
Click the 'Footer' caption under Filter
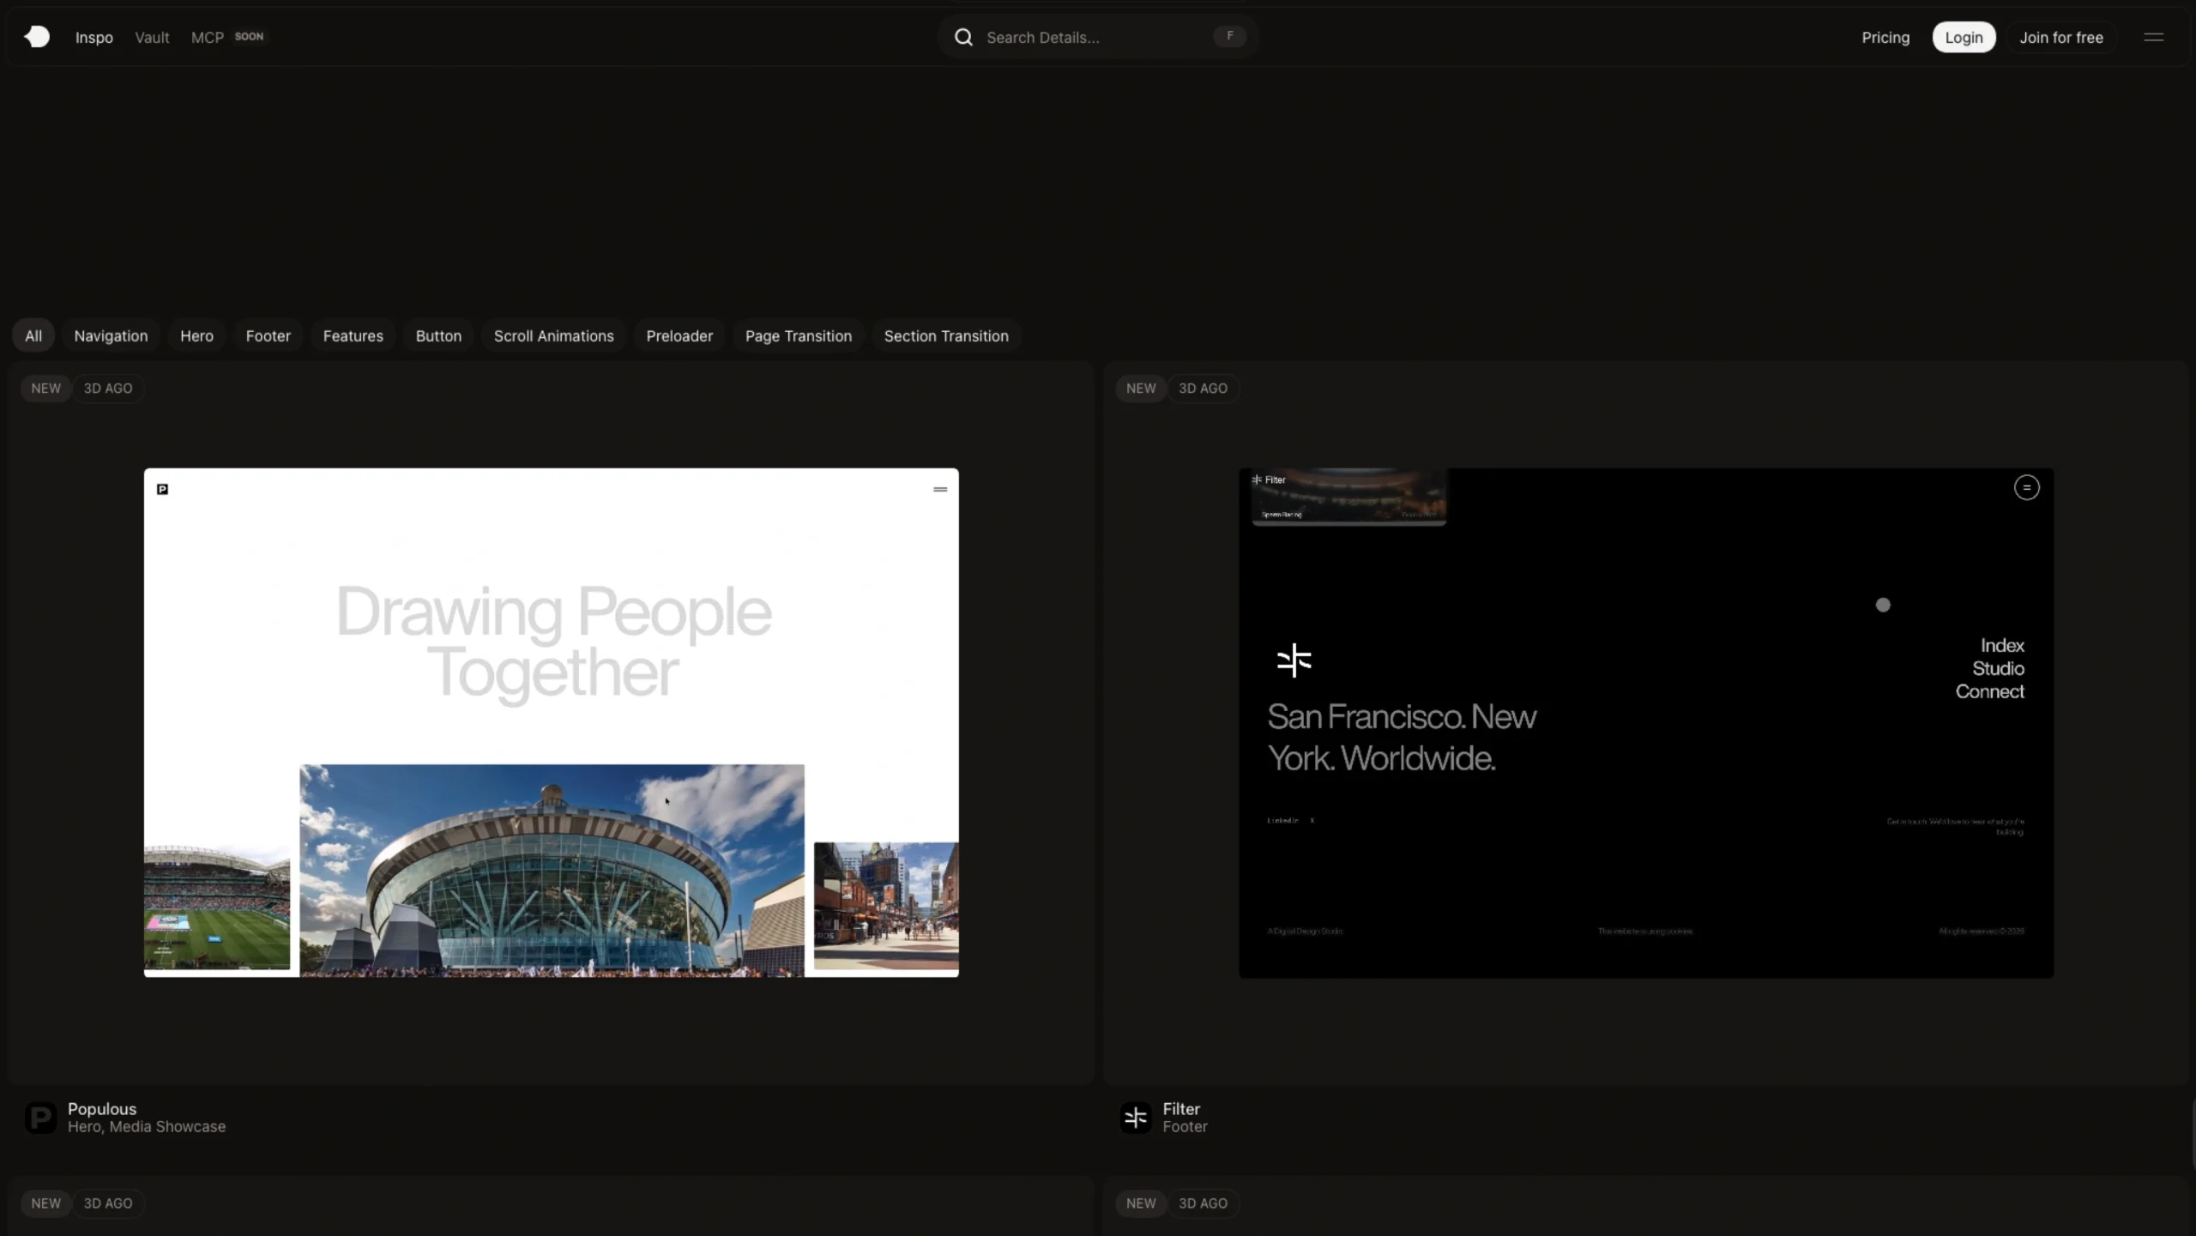(1185, 1127)
